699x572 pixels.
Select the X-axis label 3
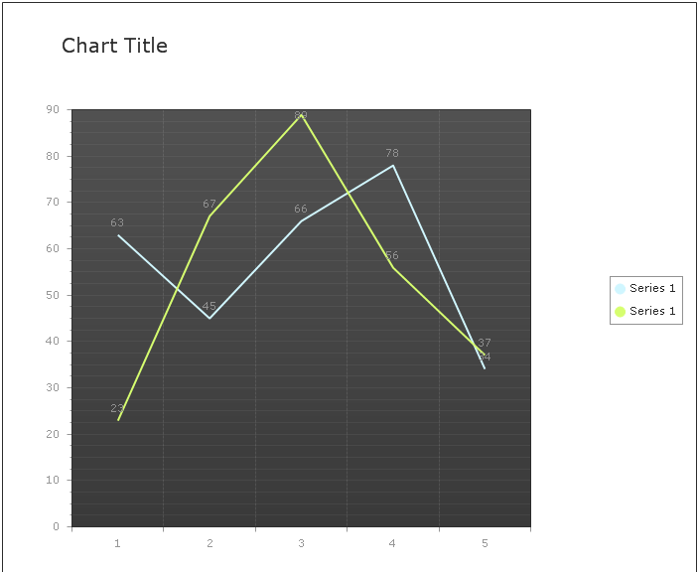[x=301, y=544]
